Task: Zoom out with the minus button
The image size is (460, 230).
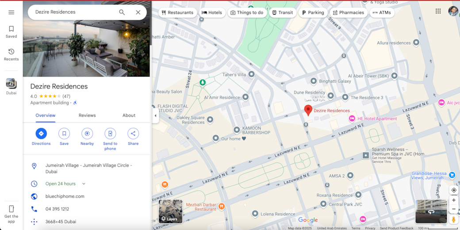Action: tap(454, 209)
